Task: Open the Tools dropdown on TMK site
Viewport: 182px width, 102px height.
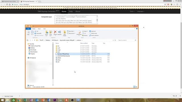Action: (x=132, y=11)
